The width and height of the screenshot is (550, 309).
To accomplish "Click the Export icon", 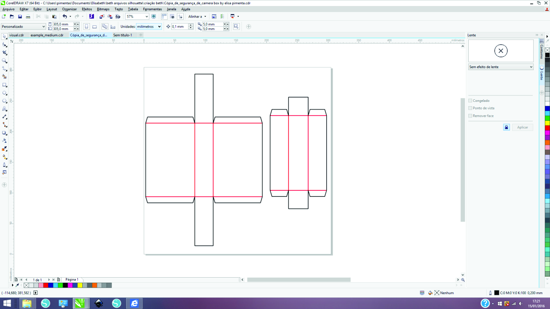I will tap(110, 16).
